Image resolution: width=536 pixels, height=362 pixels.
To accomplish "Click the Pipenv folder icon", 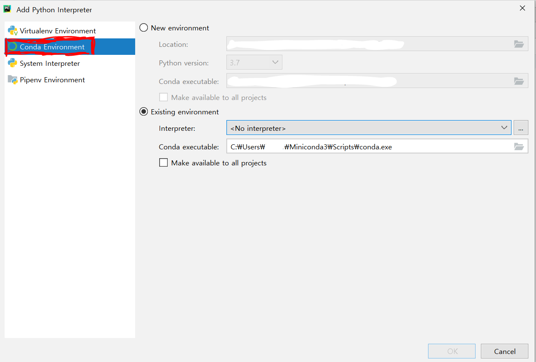I will point(13,80).
